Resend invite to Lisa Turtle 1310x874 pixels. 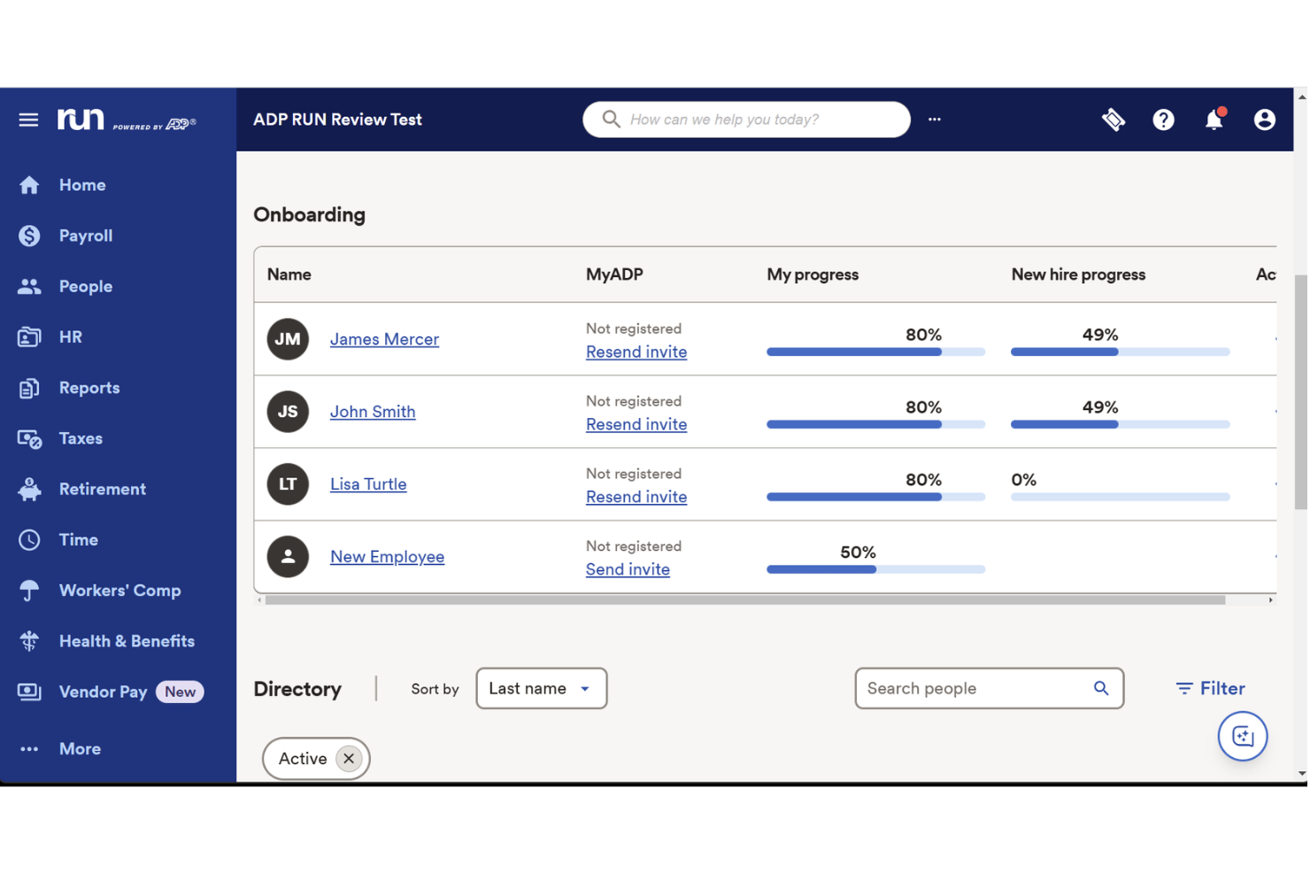(636, 498)
